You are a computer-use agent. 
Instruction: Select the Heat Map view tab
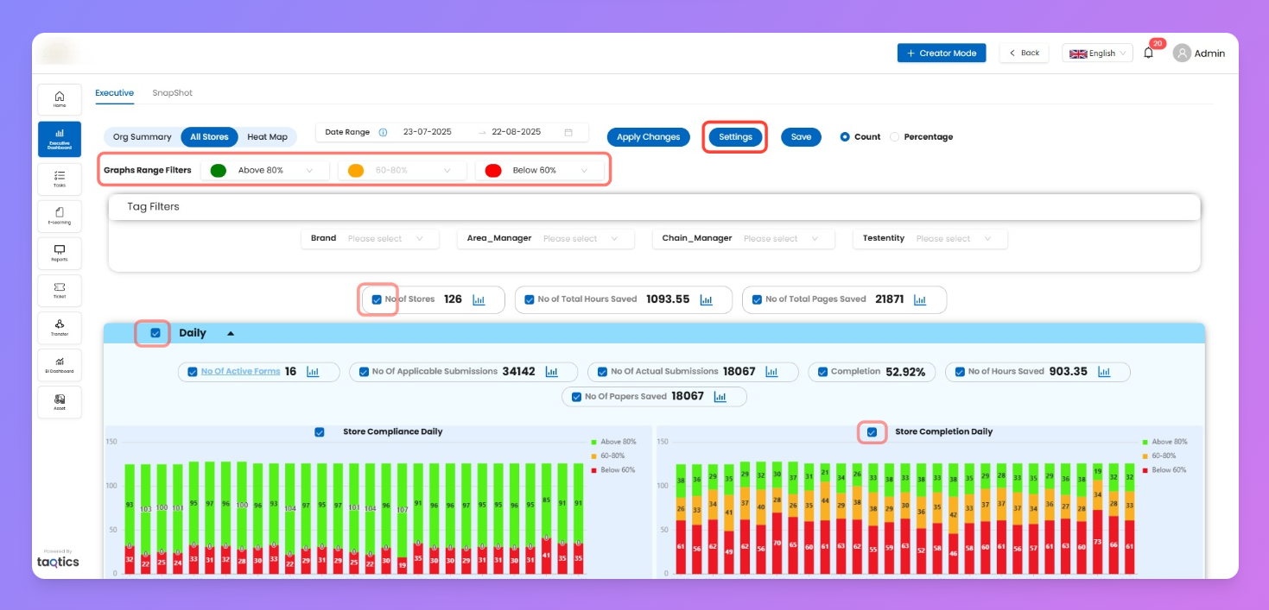click(x=267, y=137)
